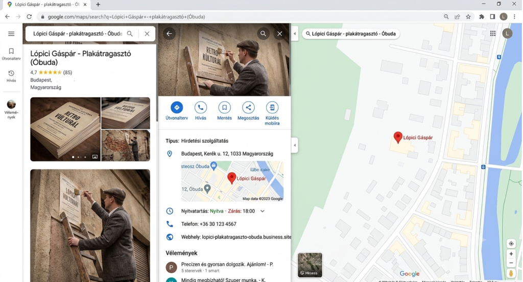Click the Lópici Gáspár red map pin
This screenshot has height=282, width=523.
(x=397, y=137)
